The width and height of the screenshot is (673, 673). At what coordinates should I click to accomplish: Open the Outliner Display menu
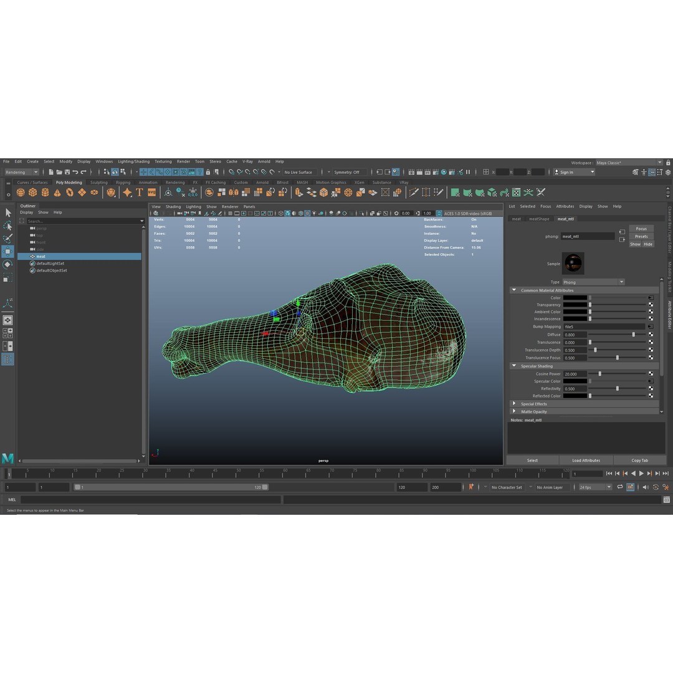point(26,212)
